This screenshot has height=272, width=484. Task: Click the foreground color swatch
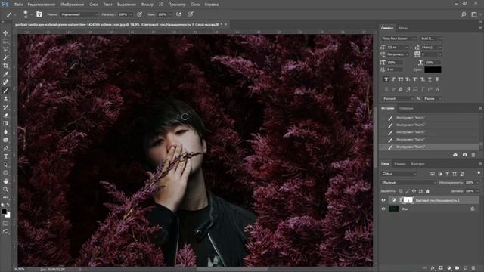tap(4, 212)
